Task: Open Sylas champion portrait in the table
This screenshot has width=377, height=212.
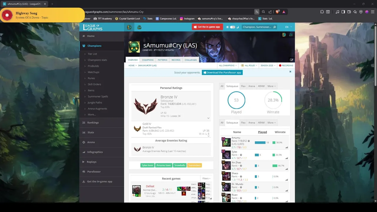Action: click(226, 154)
